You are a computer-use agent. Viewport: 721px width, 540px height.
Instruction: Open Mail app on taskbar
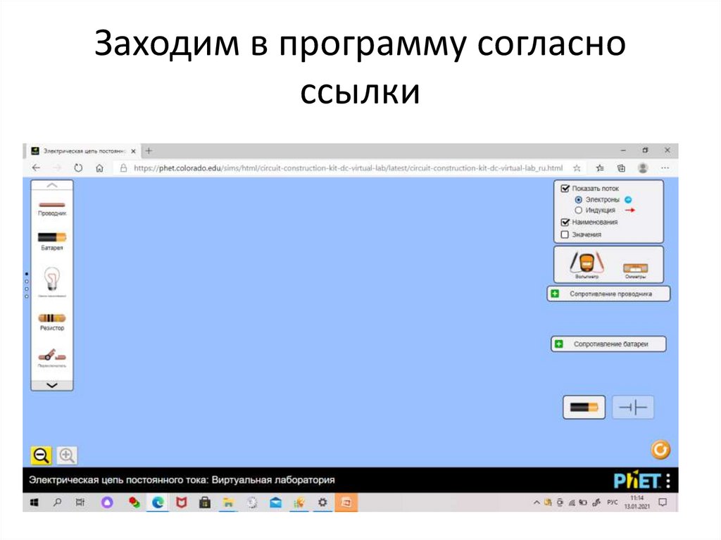[275, 503]
